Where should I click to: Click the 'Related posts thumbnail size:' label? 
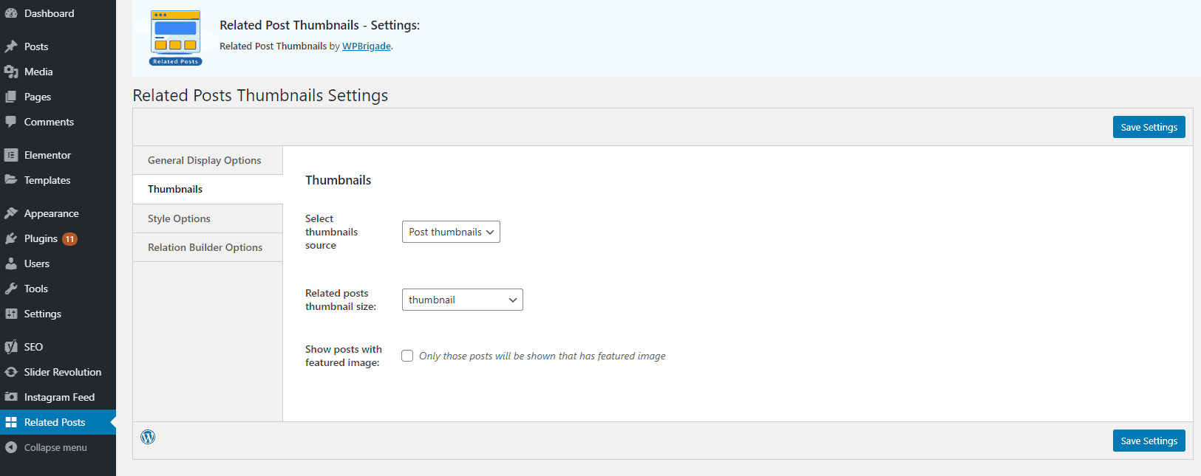341,300
